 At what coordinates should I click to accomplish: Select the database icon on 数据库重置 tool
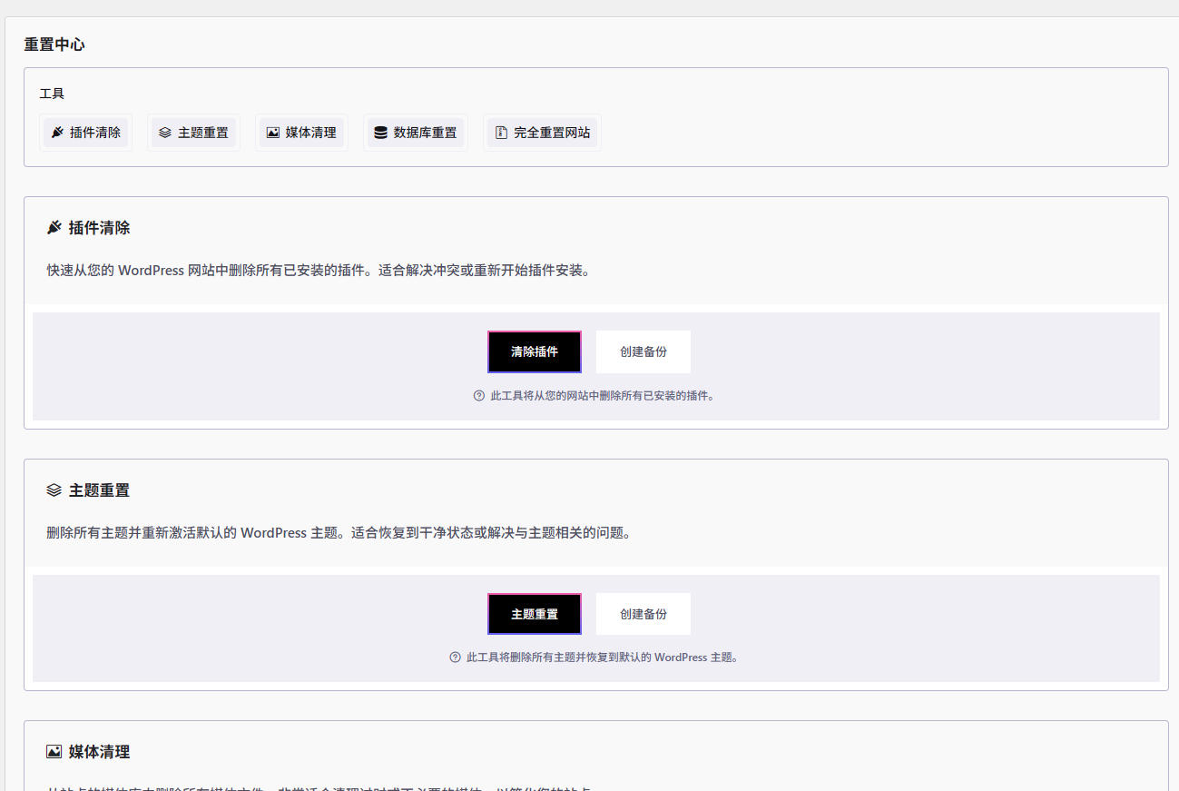click(x=379, y=132)
